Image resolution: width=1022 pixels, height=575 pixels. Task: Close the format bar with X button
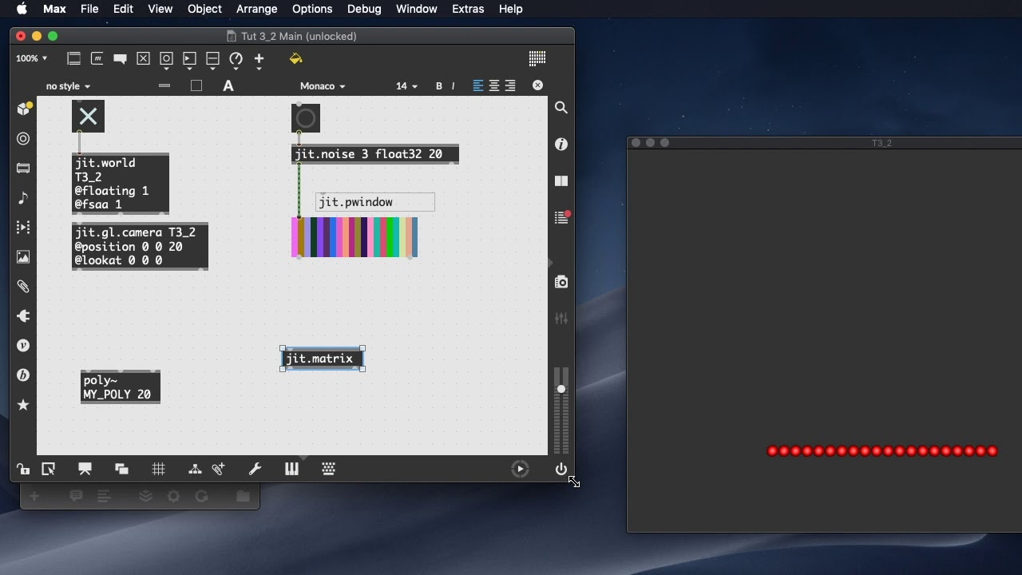click(537, 85)
